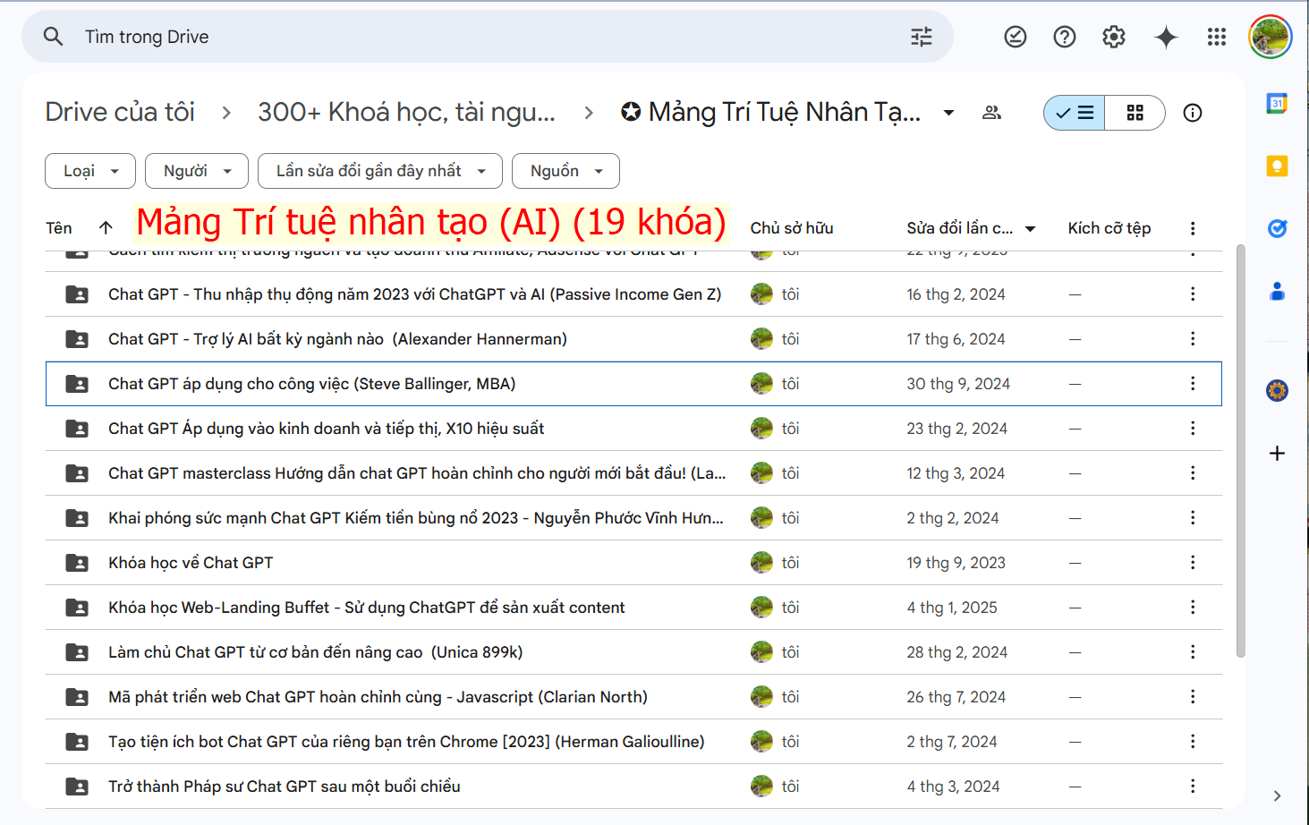Click the file list vertical scrollbar
The image size is (1309, 825).
pyautogui.click(x=1240, y=451)
